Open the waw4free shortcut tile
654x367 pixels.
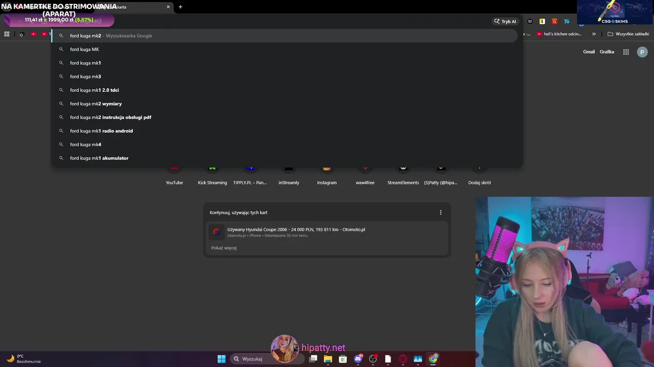click(365, 176)
